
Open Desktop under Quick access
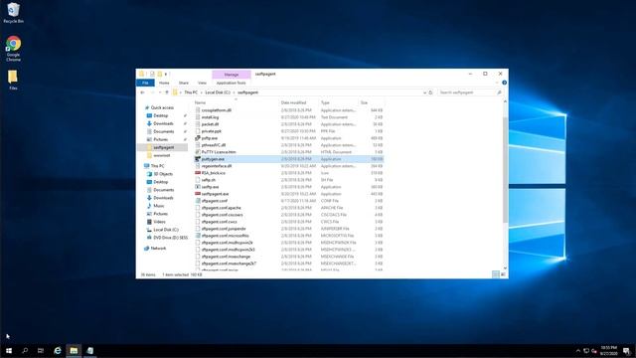pos(161,115)
